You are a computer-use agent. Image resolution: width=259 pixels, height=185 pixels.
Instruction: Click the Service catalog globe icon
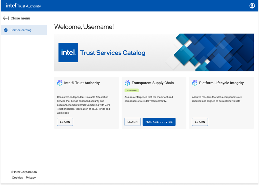[6, 30]
